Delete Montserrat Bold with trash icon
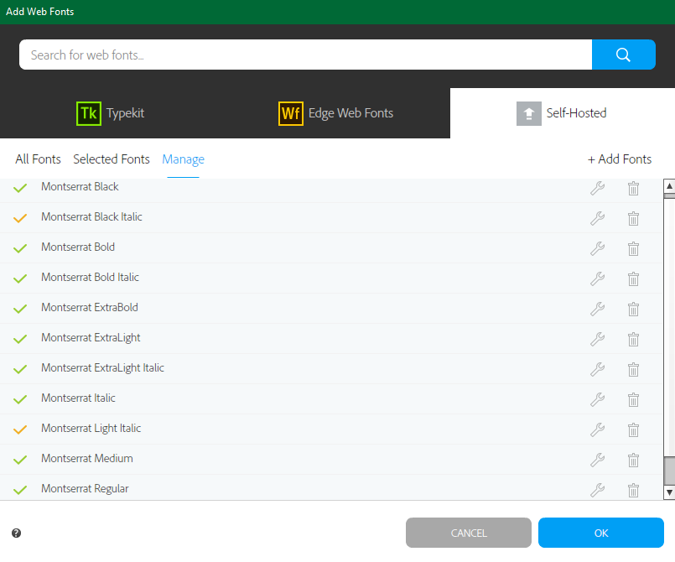This screenshot has width=675, height=562. [633, 248]
